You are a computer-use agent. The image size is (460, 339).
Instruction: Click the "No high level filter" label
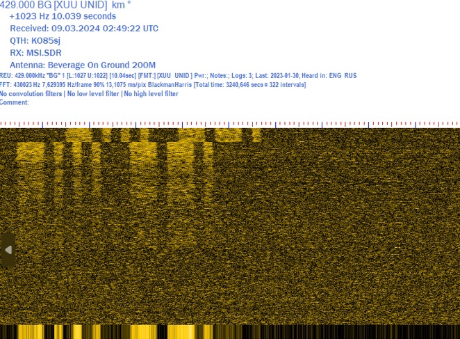[x=151, y=94]
